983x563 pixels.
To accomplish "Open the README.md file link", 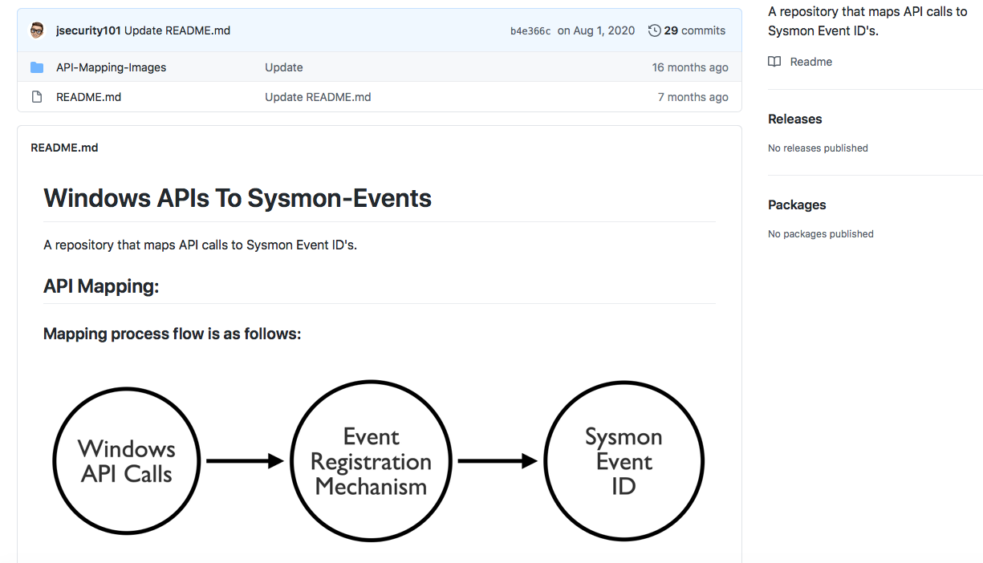I will pos(88,97).
